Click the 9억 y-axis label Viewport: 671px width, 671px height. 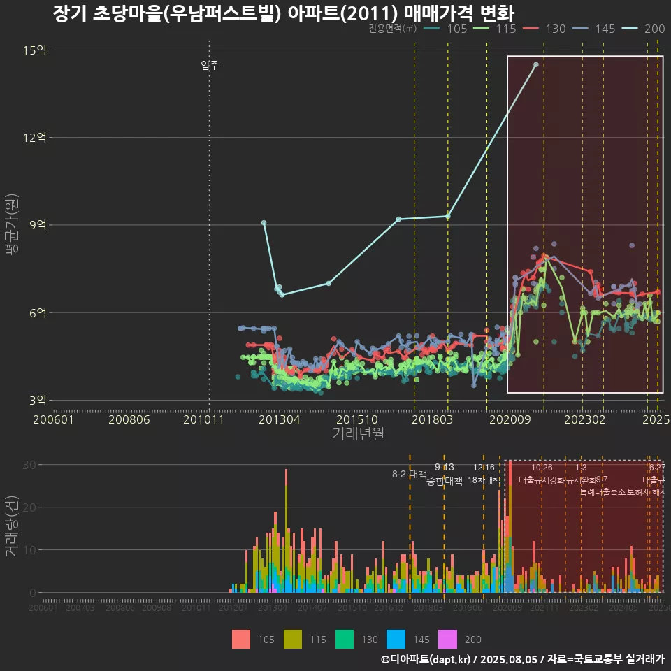(x=38, y=224)
